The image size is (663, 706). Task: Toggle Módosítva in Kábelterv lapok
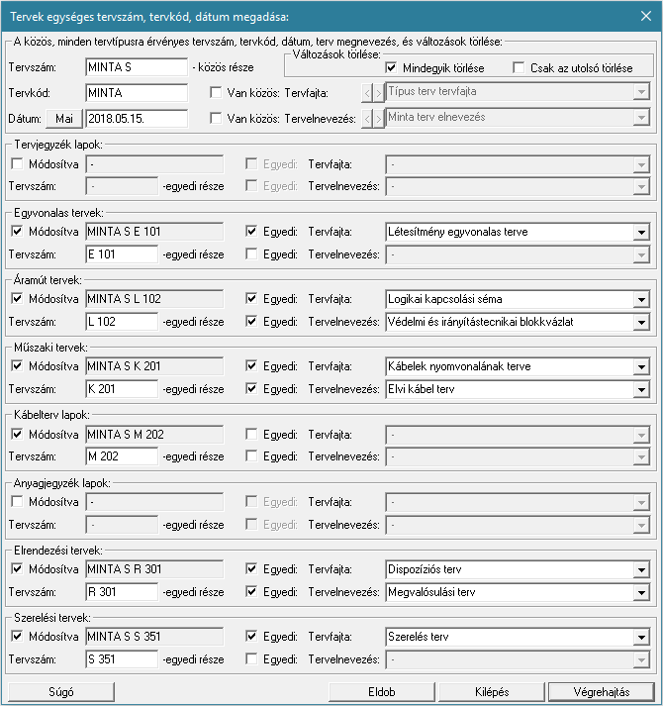[17, 434]
